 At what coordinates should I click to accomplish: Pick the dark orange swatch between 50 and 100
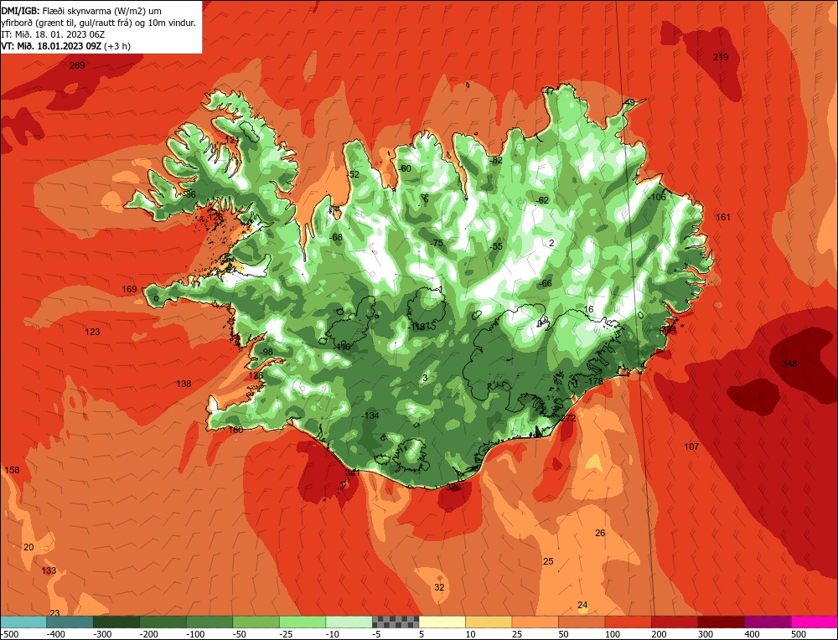tap(582, 622)
